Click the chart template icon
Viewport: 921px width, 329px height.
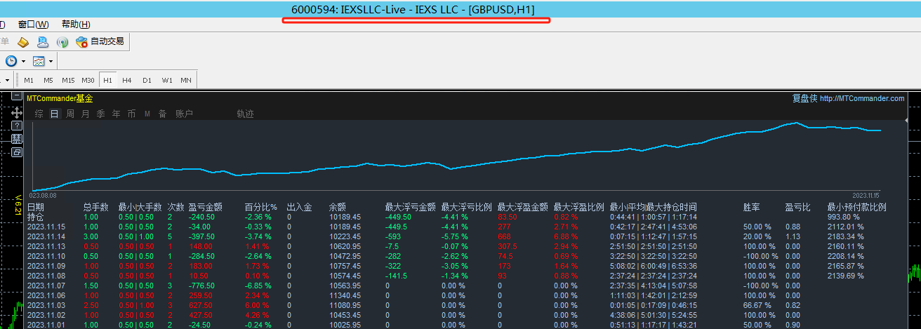click(39, 61)
